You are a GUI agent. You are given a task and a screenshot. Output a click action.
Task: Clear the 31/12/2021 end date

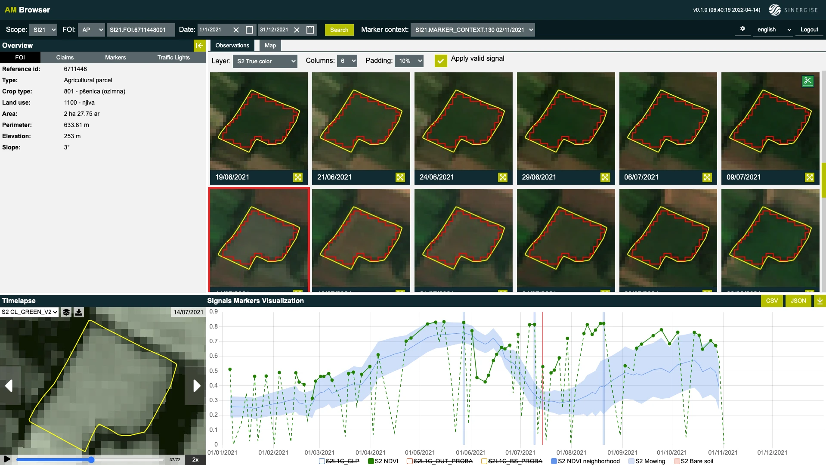(x=297, y=30)
